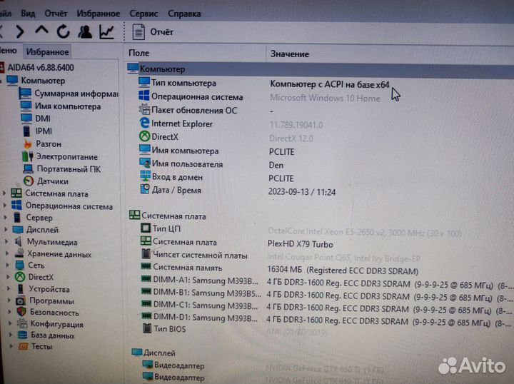Select Конфигурация in the tree
514x384 pixels.
[56, 324]
